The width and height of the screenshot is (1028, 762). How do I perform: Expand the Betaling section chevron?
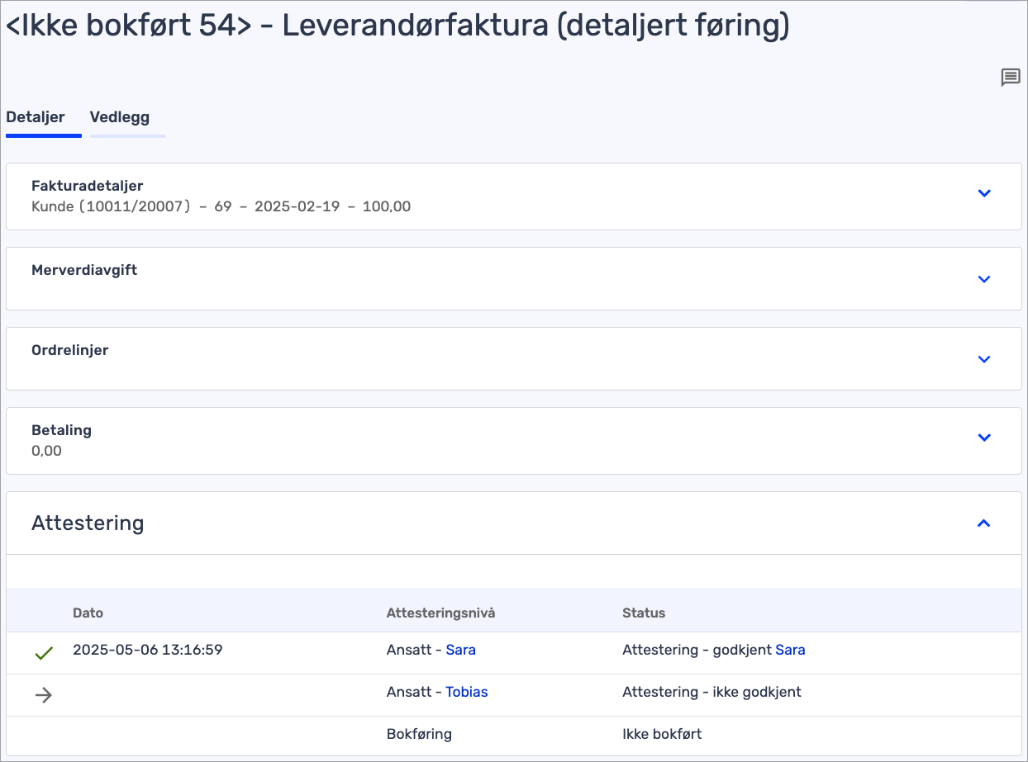coord(983,438)
